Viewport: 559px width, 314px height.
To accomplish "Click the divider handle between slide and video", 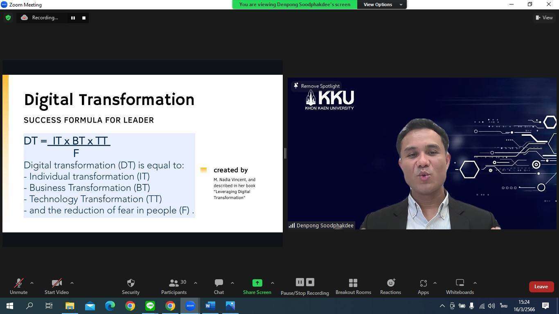I will (285, 153).
